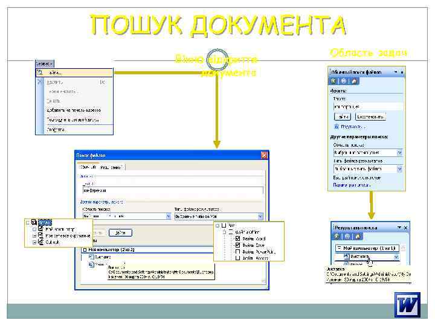
Task: Expand the Мой компьютер tree node
Action: tap(34, 229)
